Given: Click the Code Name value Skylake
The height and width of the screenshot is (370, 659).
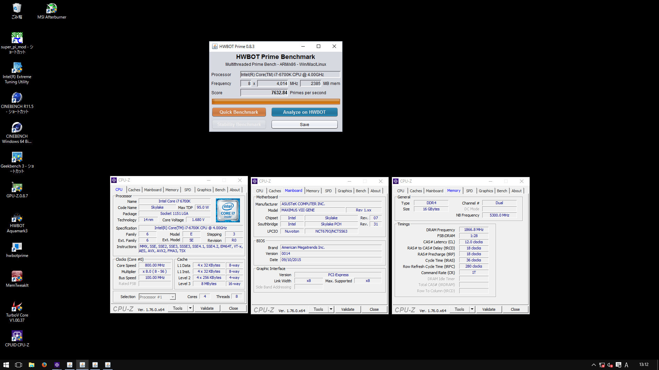Looking at the screenshot, I should 157,208.
